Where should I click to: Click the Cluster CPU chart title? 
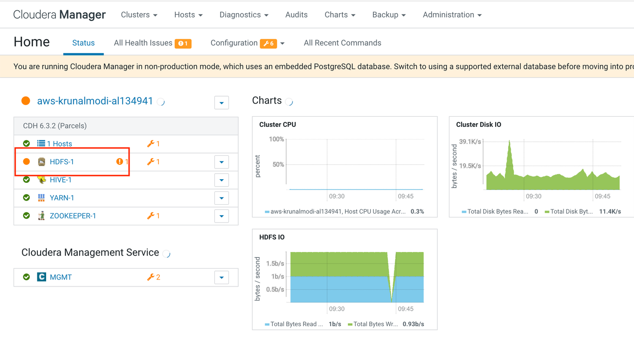(277, 125)
